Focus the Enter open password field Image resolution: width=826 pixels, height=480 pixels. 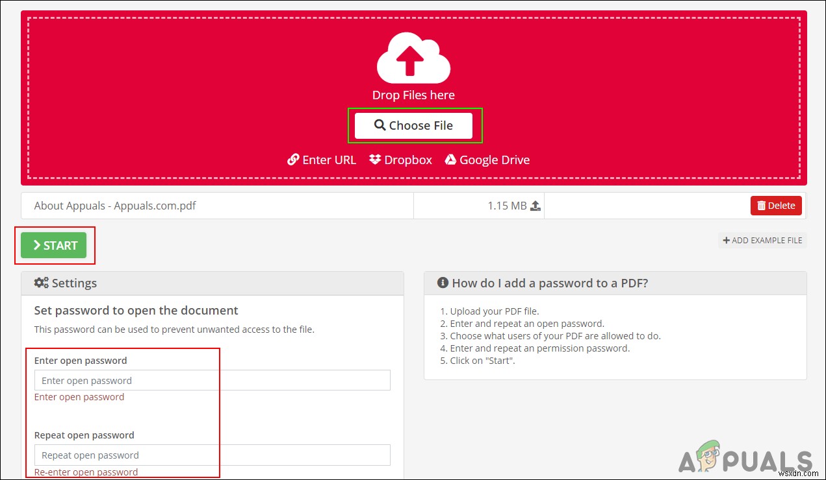(x=212, y=380)
